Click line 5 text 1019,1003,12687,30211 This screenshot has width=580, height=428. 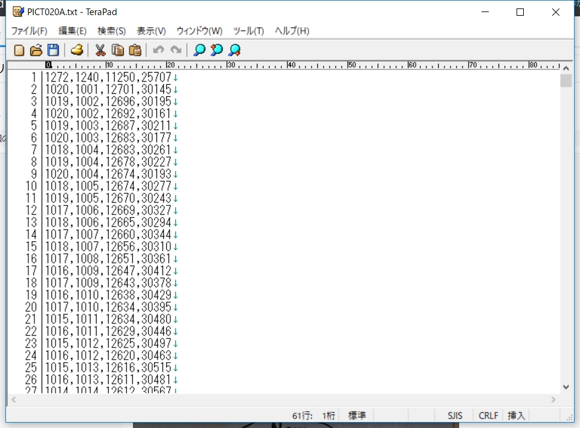coord(108,126)
